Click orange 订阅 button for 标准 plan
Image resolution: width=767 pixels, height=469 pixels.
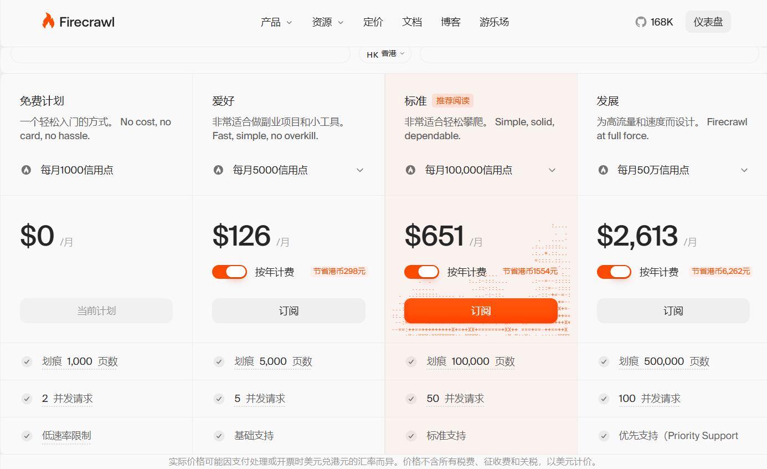pos(481,310)
